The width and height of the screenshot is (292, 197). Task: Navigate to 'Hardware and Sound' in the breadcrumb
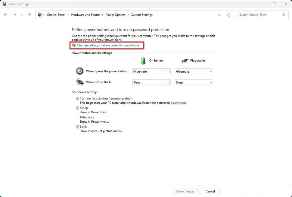coord(85,14)
